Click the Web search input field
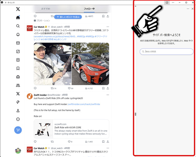This screenshot has height=157, width=196. [167, 52]
